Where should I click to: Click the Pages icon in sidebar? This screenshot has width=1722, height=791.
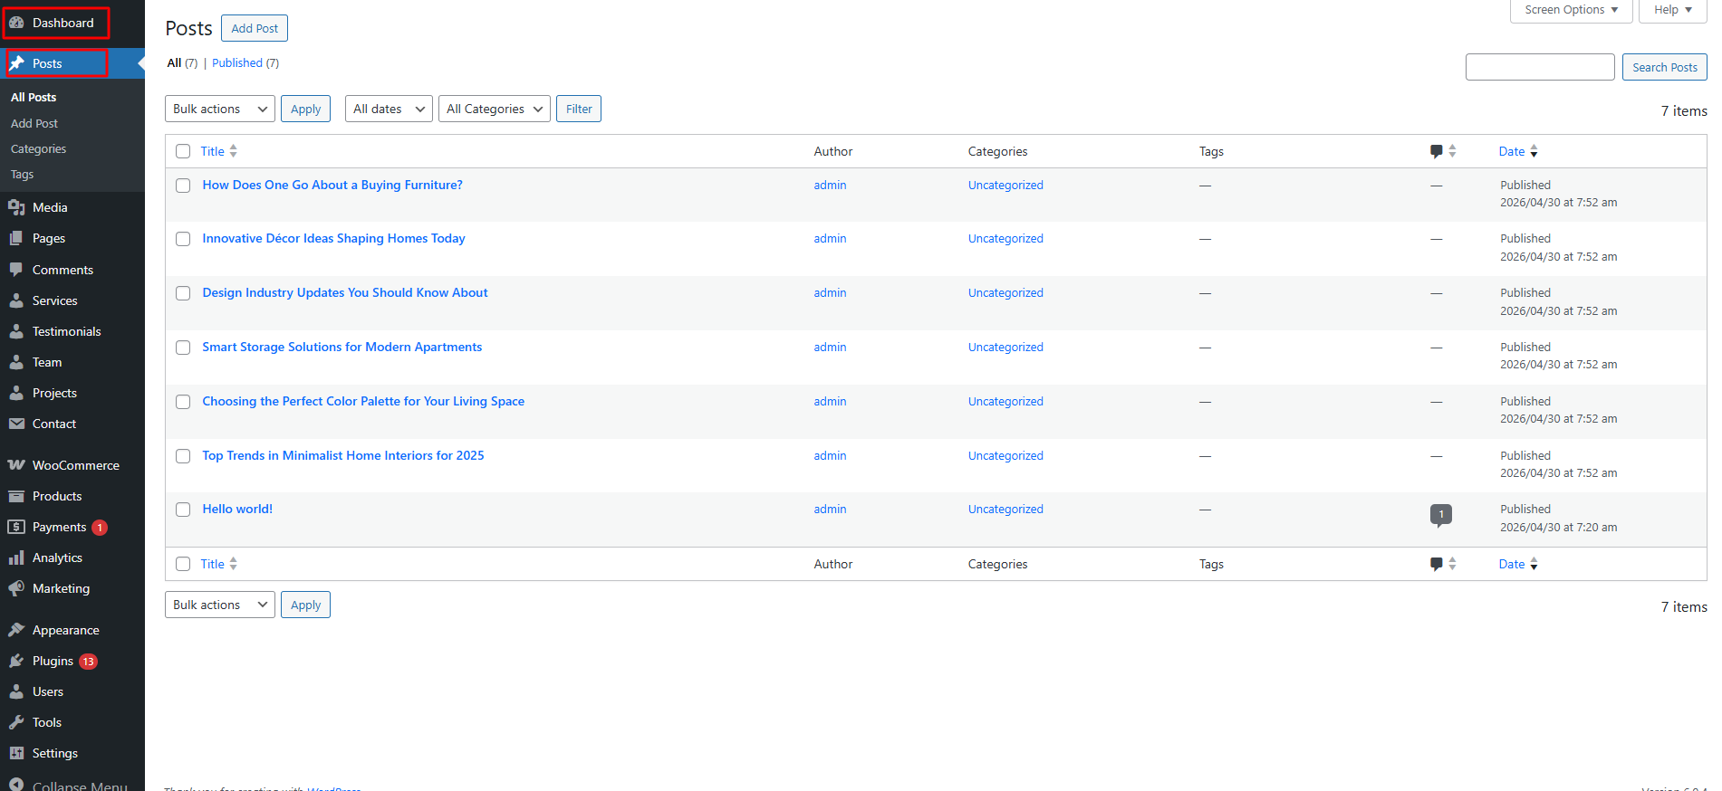point(16,238)
